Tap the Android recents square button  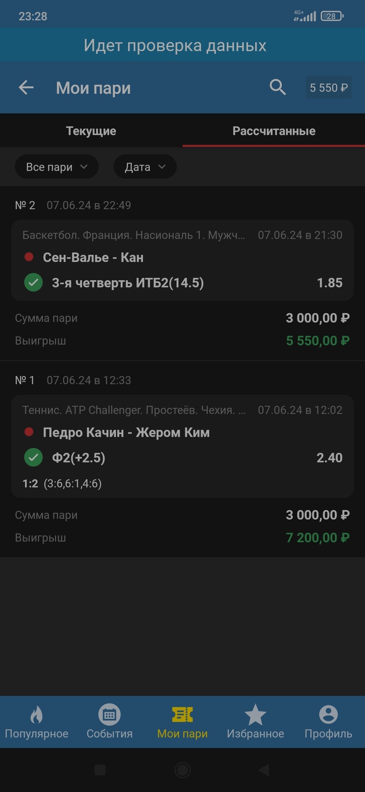click(x=100, y=770)
